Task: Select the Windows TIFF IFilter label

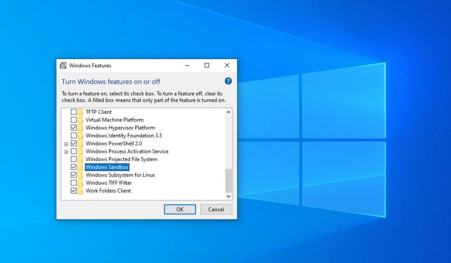Action: tap(109, 183)
